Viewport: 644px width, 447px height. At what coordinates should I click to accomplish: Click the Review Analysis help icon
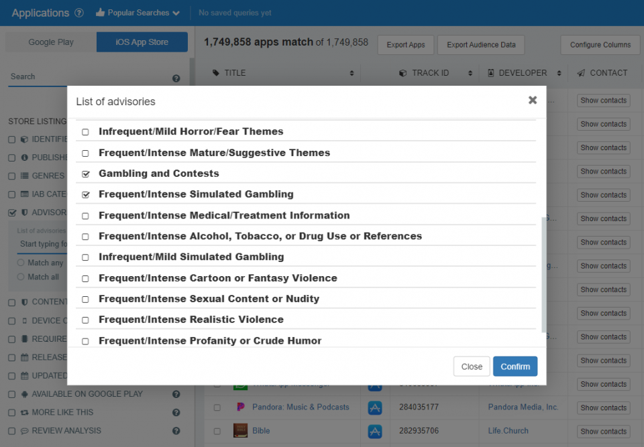click(176, 431)
